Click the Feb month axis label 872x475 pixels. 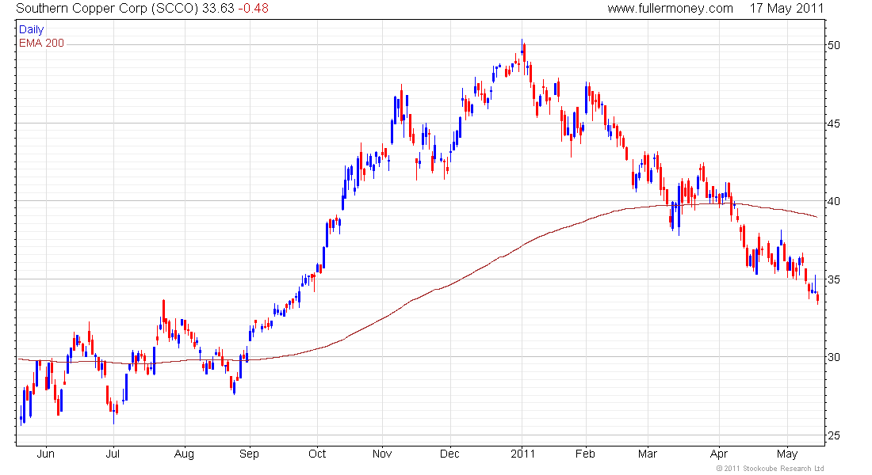tap(585, 454)
